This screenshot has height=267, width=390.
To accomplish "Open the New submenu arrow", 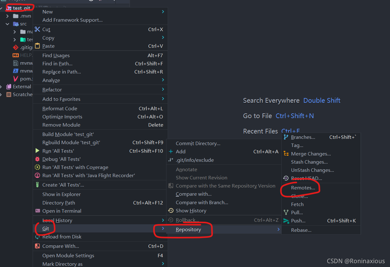I will tap(163, 12).
